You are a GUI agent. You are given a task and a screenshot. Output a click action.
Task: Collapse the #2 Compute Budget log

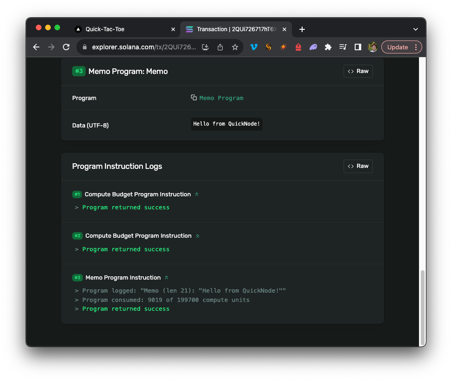197,236
